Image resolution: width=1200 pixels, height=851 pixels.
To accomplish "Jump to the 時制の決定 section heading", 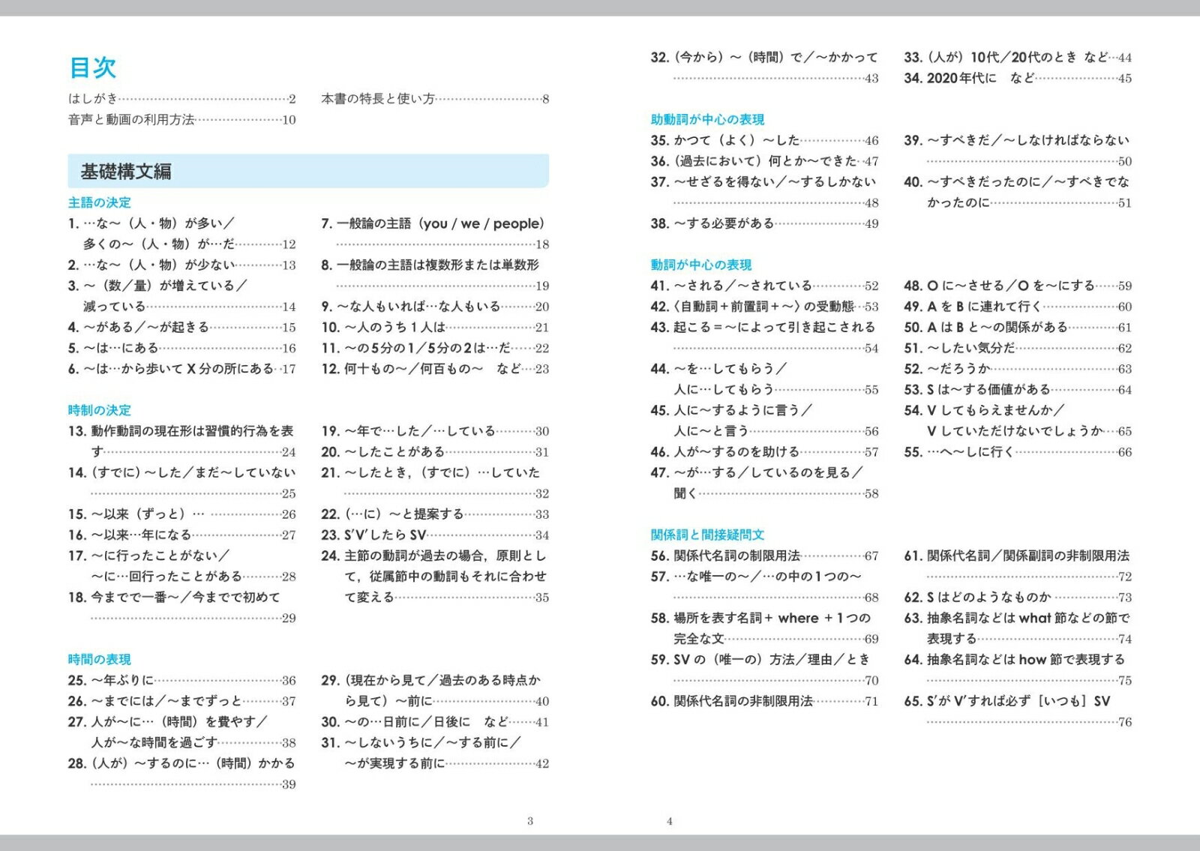I will pos(99,410).
